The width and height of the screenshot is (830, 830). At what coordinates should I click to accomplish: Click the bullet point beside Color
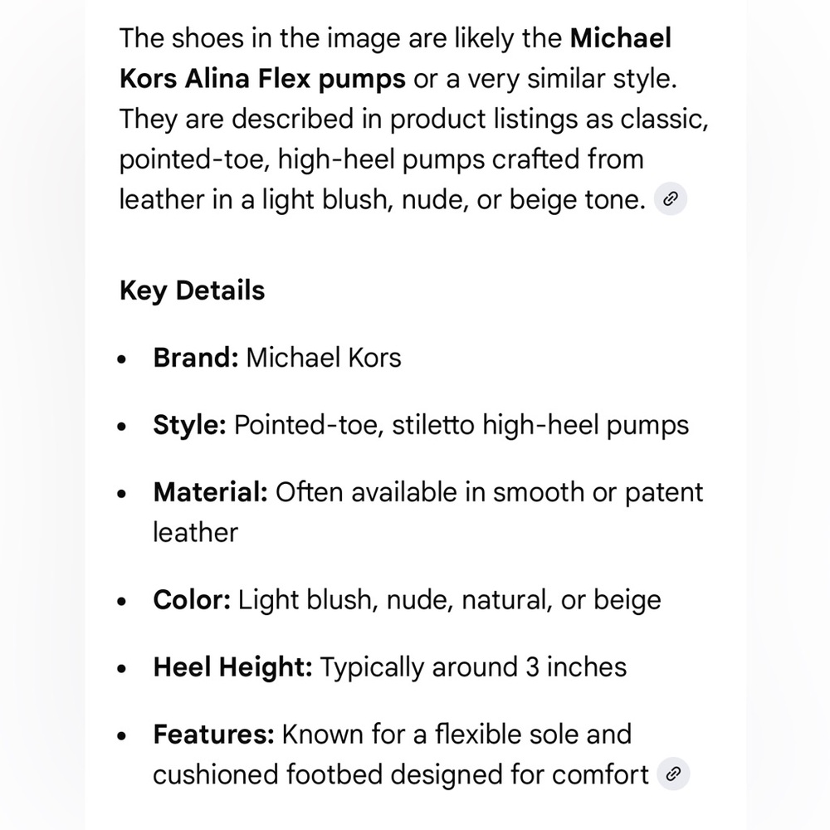click(122, 601)
